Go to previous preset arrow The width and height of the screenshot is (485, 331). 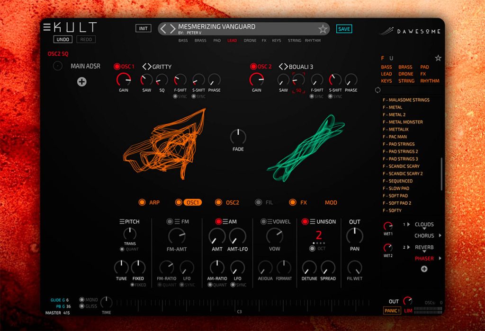(163, 29)
